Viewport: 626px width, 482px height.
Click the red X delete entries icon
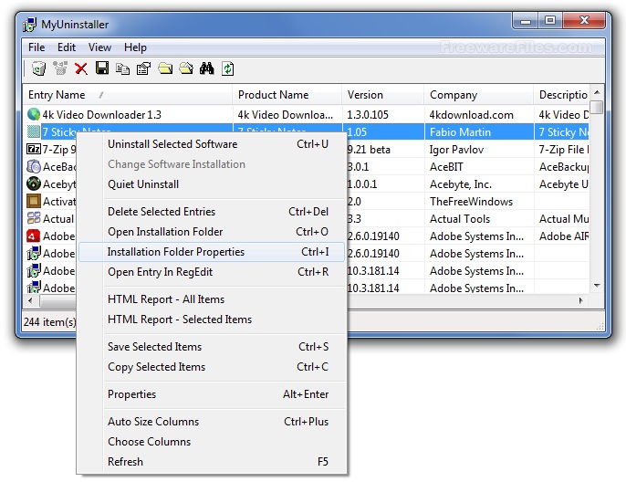tap(81, 68)
